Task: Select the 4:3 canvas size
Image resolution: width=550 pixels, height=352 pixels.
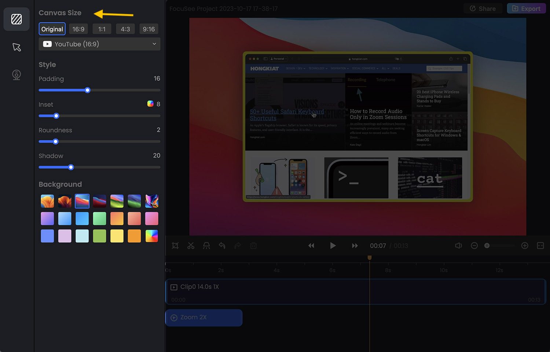Action: (x=125, y=29)
